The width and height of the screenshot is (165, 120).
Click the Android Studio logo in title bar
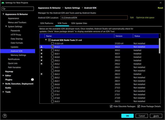point(3,3)
